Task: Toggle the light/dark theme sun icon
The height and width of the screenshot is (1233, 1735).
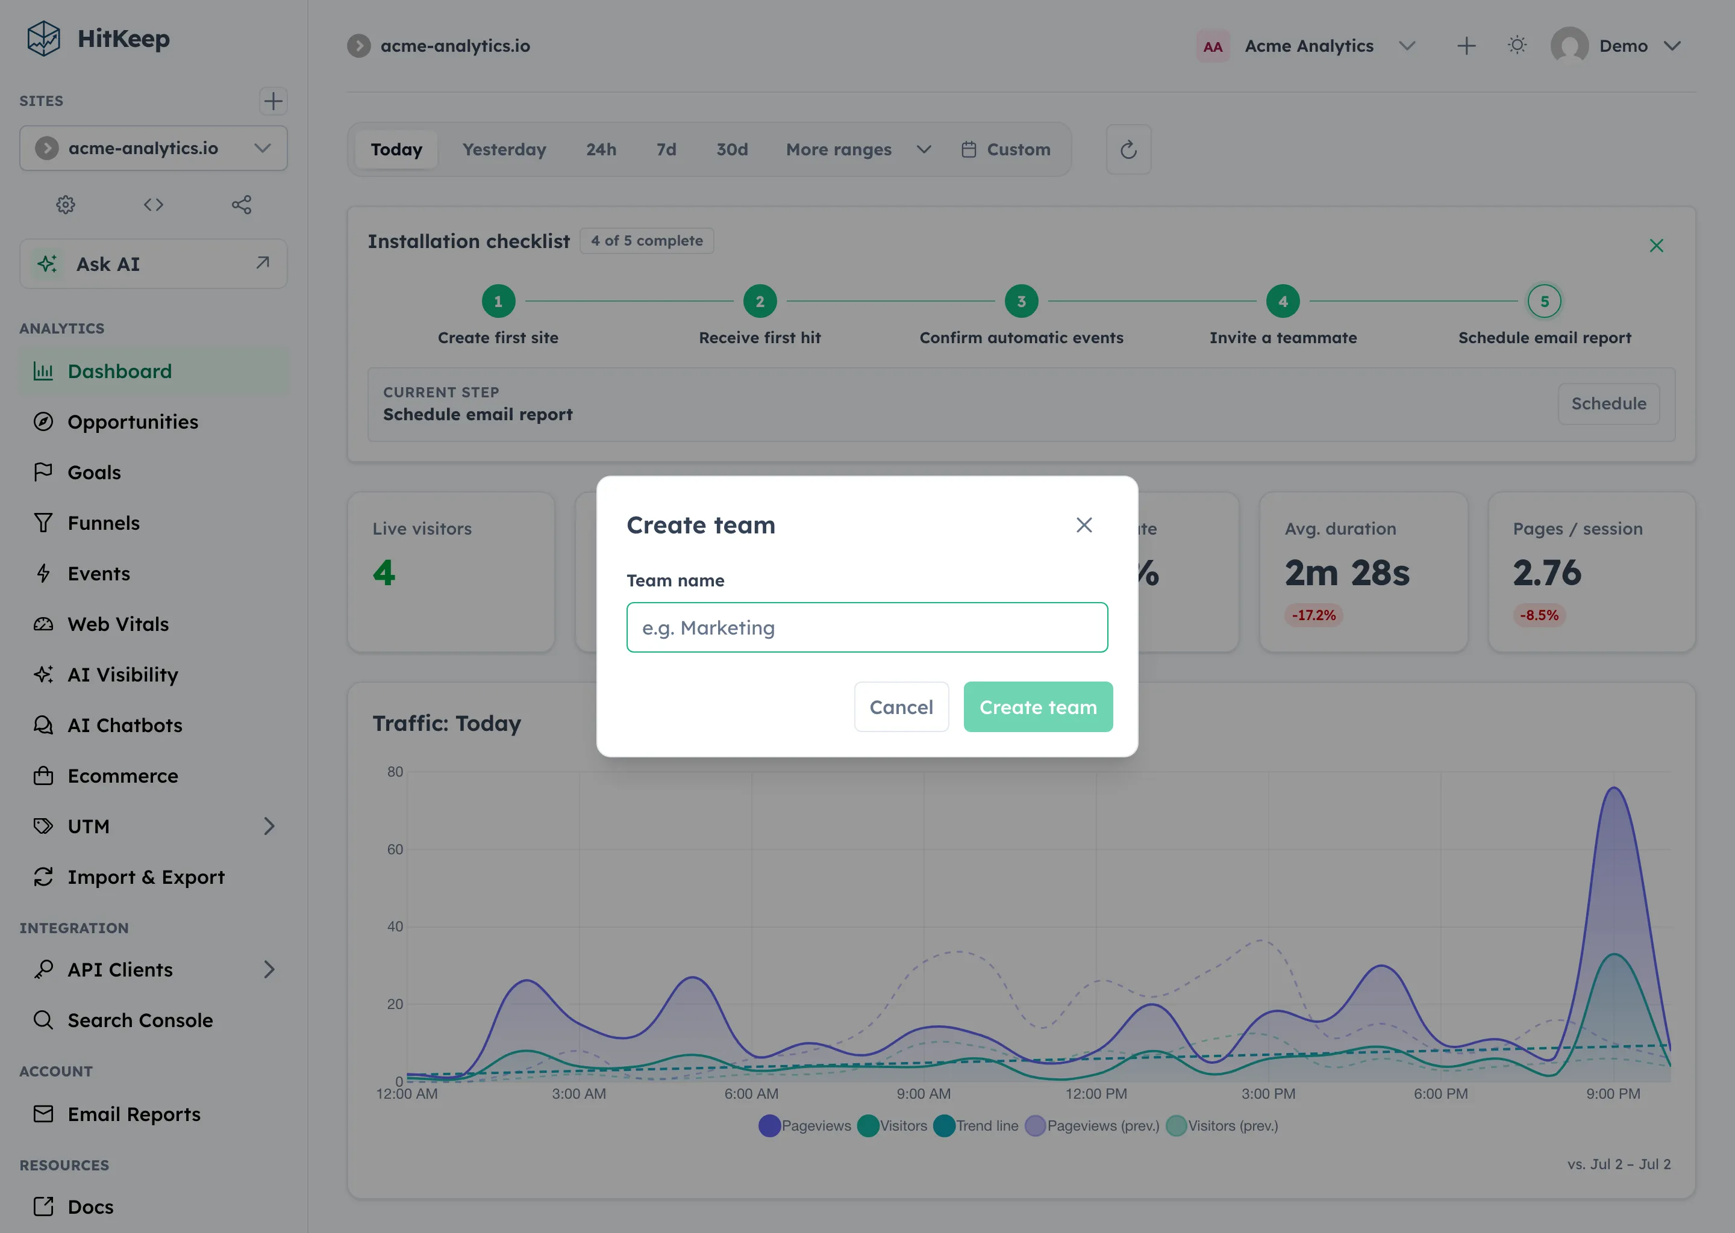Action: pos(1517,46)
